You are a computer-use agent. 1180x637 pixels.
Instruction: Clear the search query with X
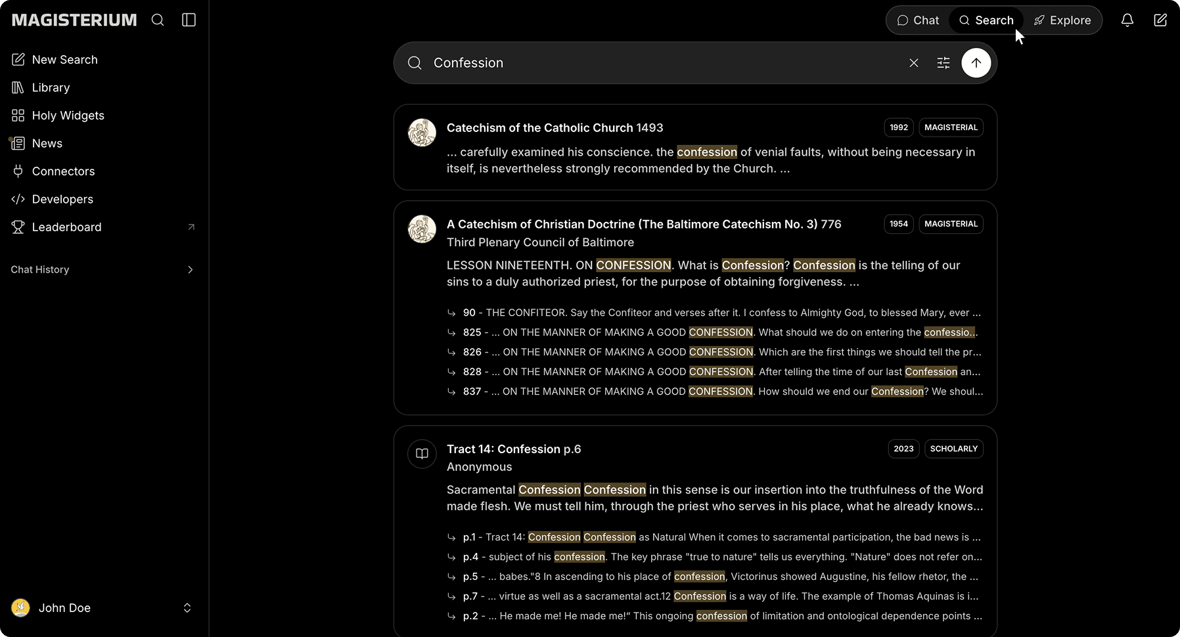tap(914, 63)
